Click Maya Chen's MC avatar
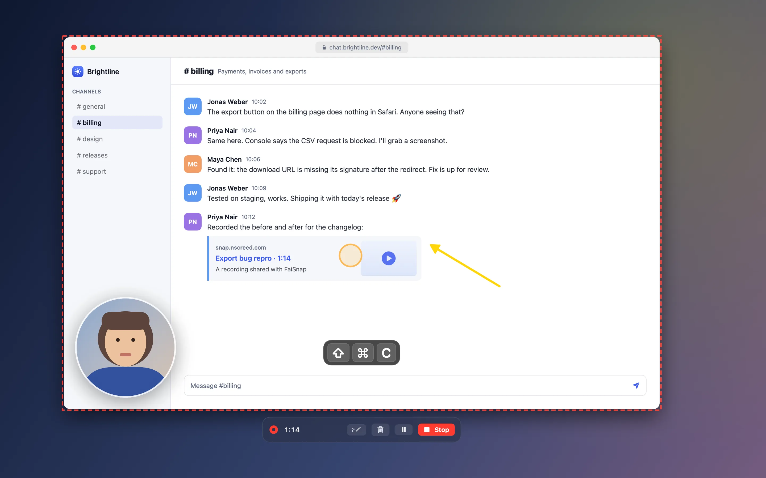Image resolution: width=766 pixels, height=478 pixels. (x=193, y=164)
